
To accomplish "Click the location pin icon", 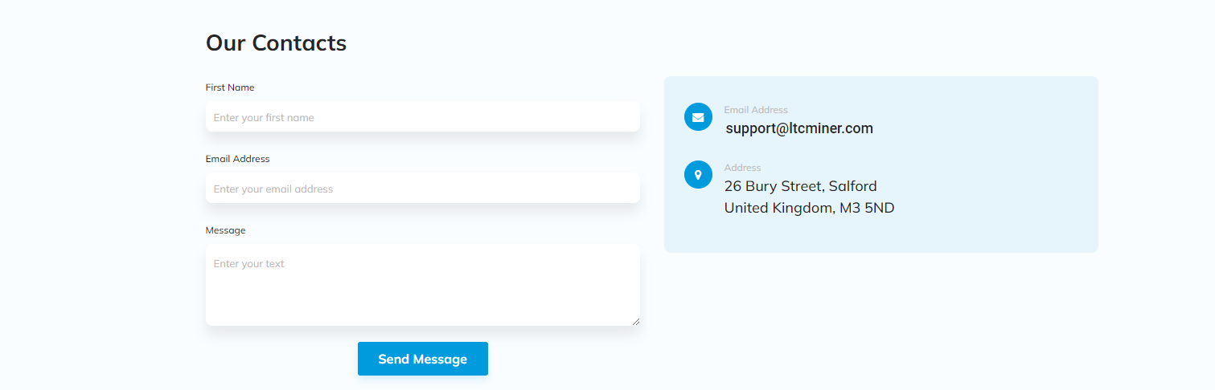I will [698, 175].
